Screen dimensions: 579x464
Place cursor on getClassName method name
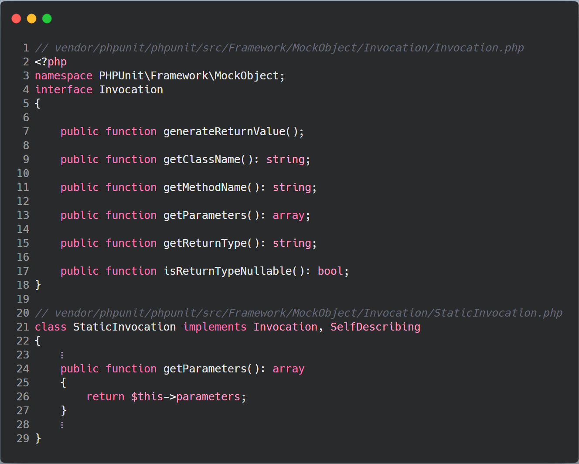point(201,160)
